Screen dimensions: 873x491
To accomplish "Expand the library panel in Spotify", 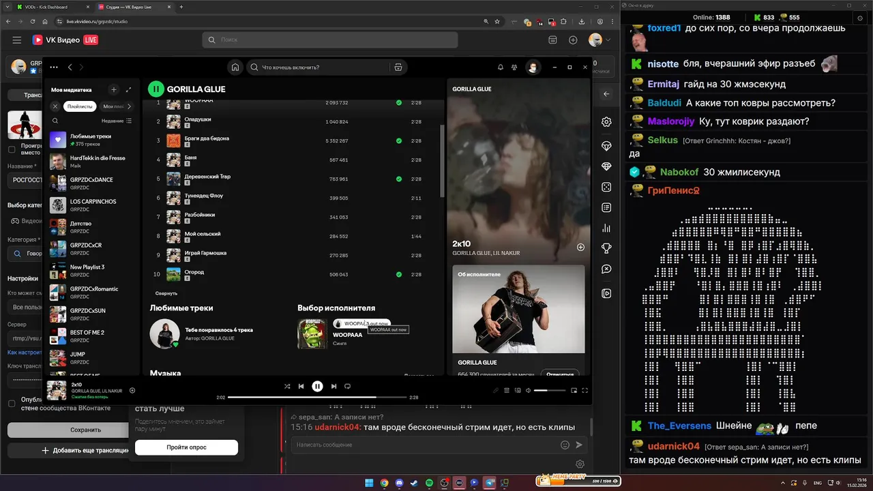I will [x=129, y=89].
